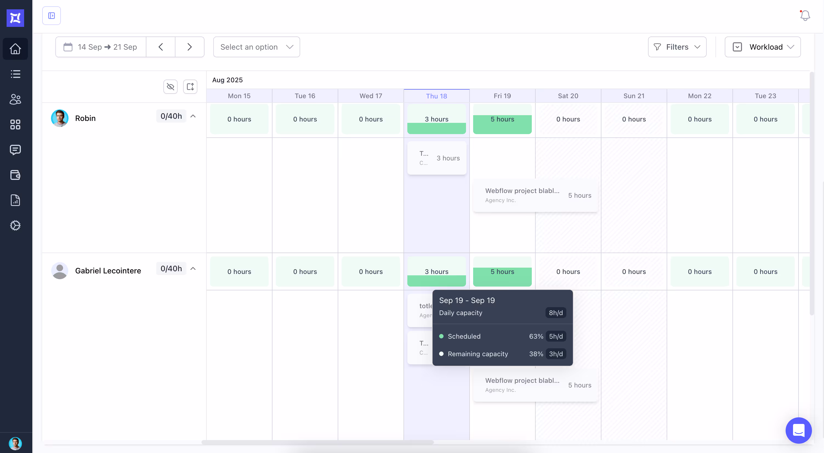Viewport: 824px width, 453px height.
Task: Open the settings gear icon in sidebar
Action: pyautogui.click(x=15, y=225)
